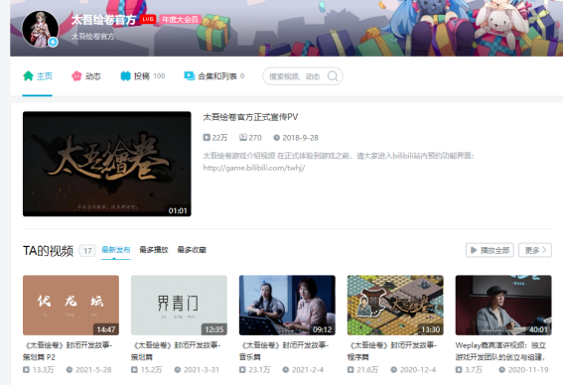Click the date 2018-9-28
Screen dimensions: 563x385
tap(300, 138)
